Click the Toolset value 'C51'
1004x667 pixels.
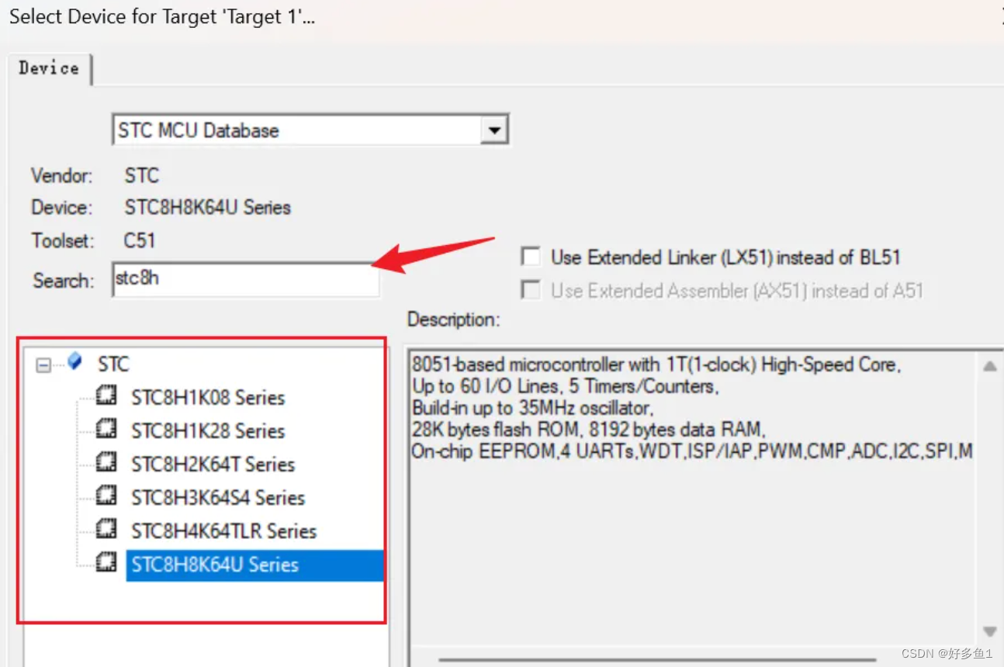[140, 240]
